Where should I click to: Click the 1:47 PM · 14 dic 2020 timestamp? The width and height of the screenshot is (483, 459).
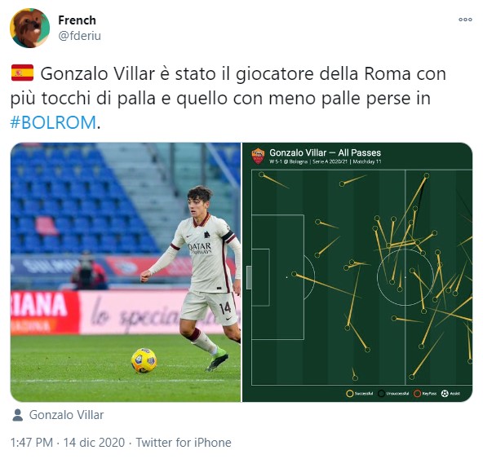click(68, 443)
